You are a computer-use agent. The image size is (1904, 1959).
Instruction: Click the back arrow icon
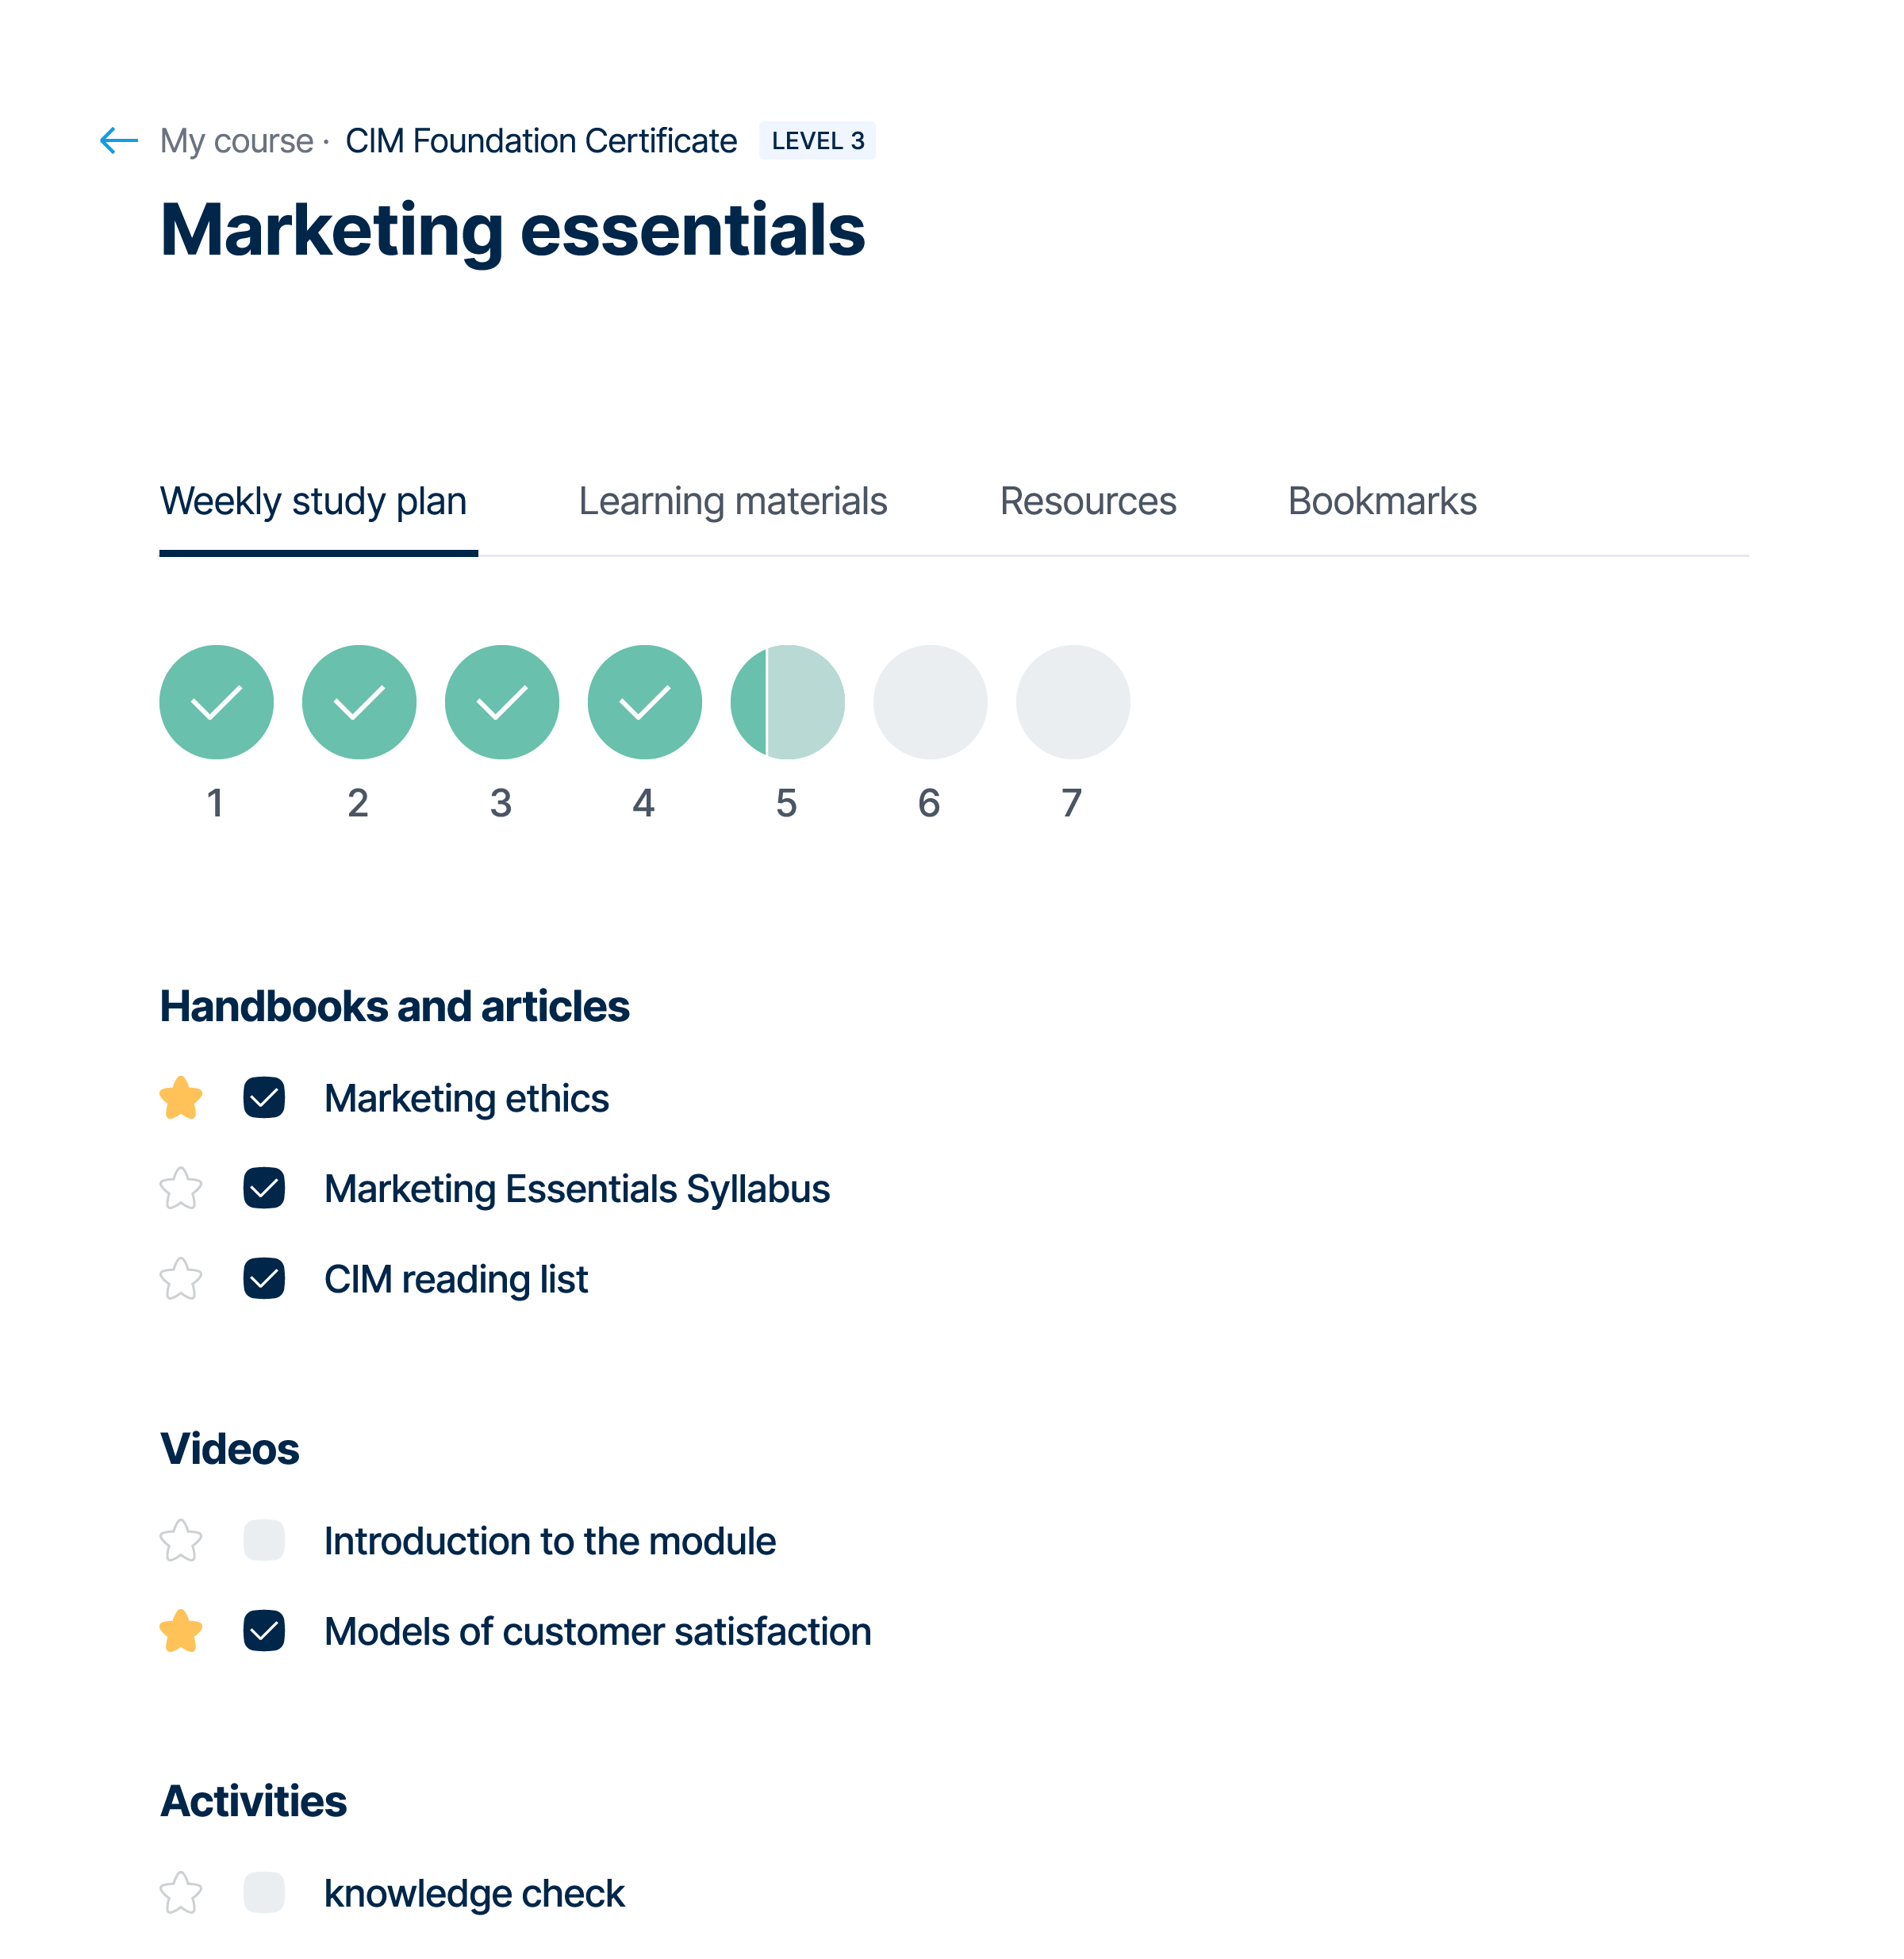tap(118, 141)
